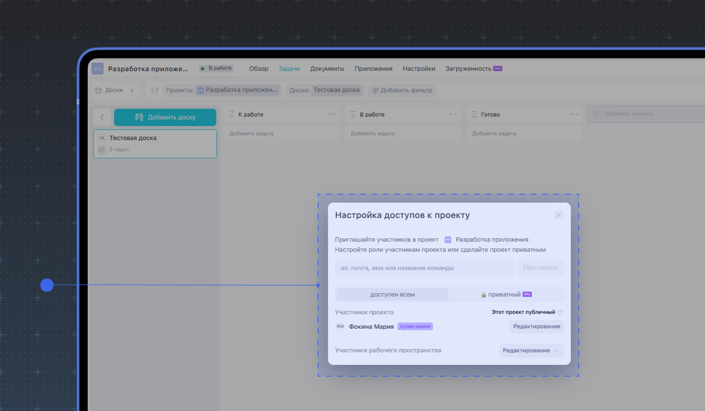The height and width of the screenshot is (411, 705).
Task: Click the Доски board icon in breadcrumb
Action: click(x=98, y=90)
